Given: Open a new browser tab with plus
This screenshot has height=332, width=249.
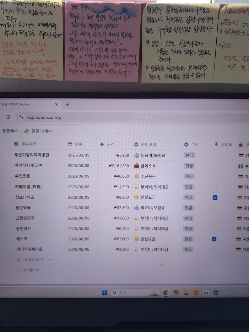Looking at the screenshot, I should [67, 105].
